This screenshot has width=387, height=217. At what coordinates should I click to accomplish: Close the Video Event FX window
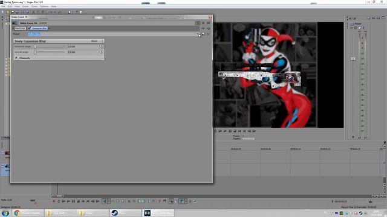coord(210,17)
